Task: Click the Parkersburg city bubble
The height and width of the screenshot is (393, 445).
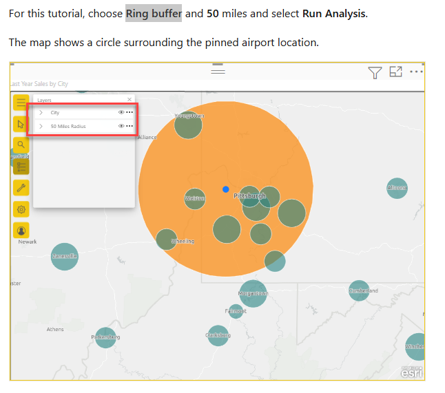Action: click(x=105, y=337)
